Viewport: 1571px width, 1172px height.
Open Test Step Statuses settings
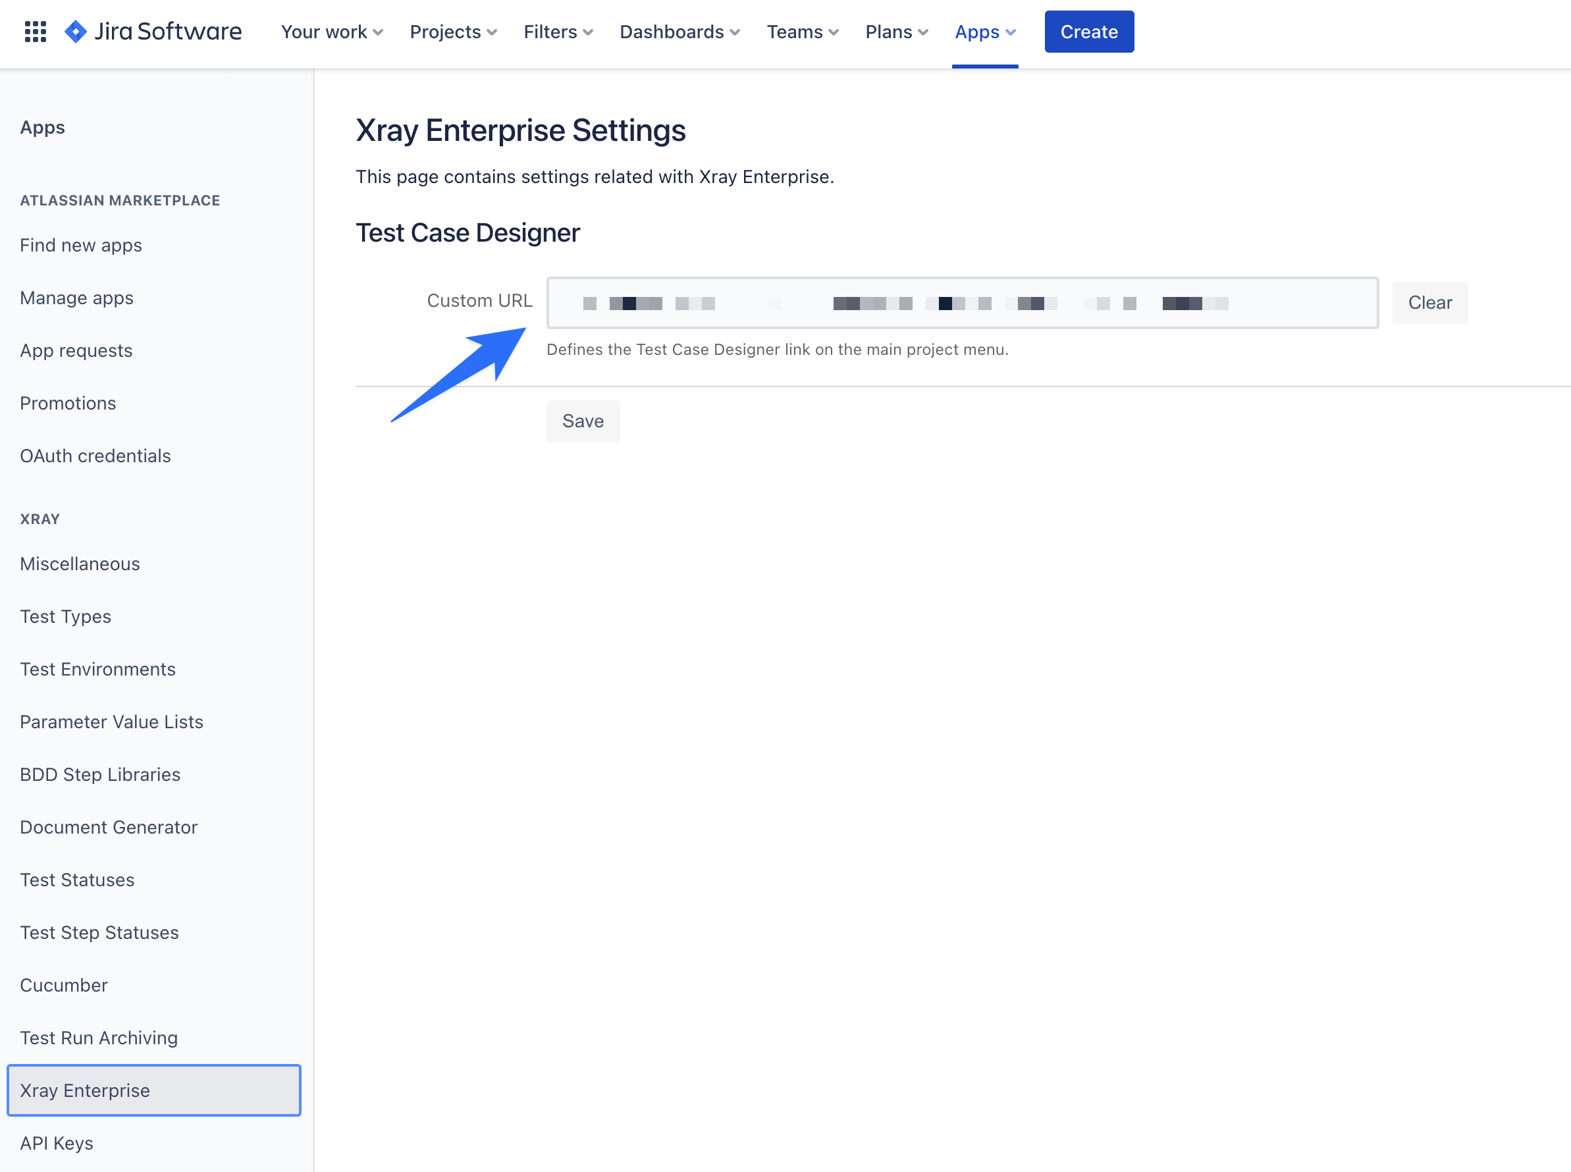click(99, 933)
